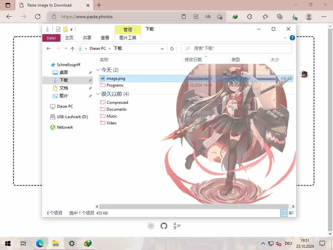Viewport: 333px width, 250px height.
Task: Click Dieser PC in the address breadcrumb
Action: point(98,49)
